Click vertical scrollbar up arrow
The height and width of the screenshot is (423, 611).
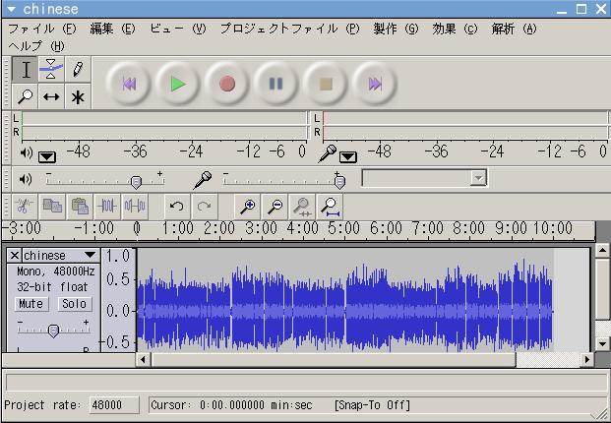pyautogui.click(x=602, y=251)
